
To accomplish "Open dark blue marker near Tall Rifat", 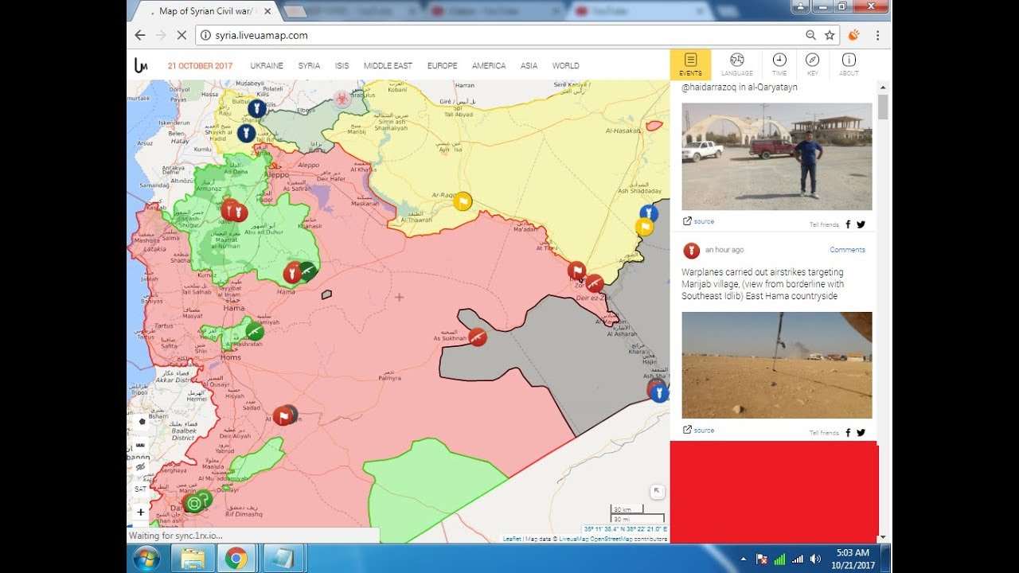I will click(246, 133).
